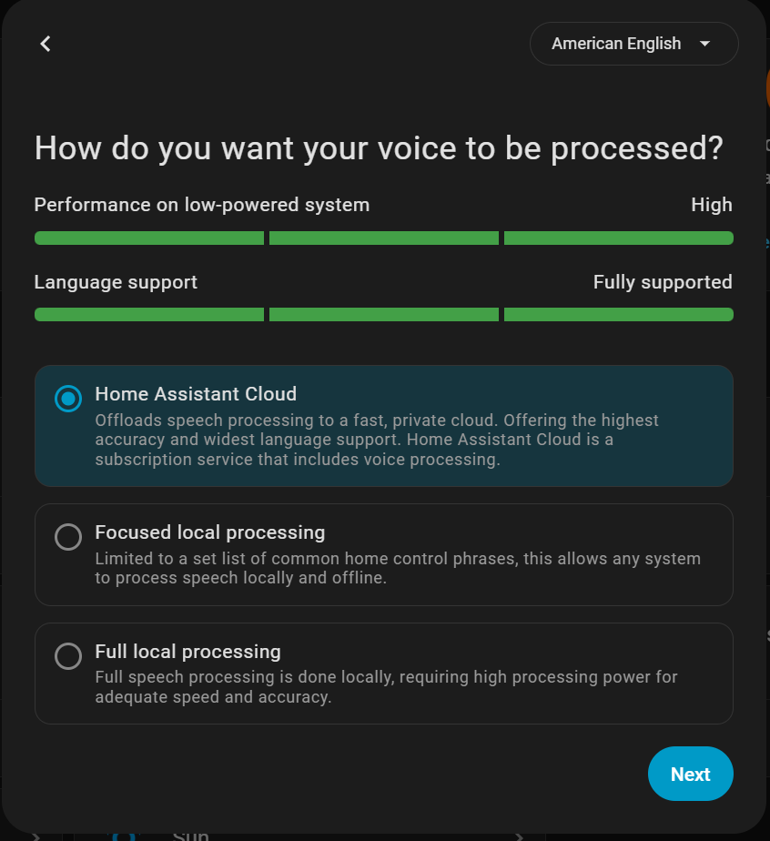770x841 pixels.
Task: Click first segment of the performance bar
Action: pyautogui.click(x=149, y=238)
